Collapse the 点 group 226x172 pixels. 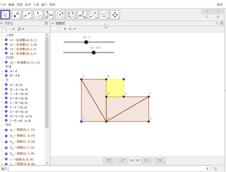point(1,80)
